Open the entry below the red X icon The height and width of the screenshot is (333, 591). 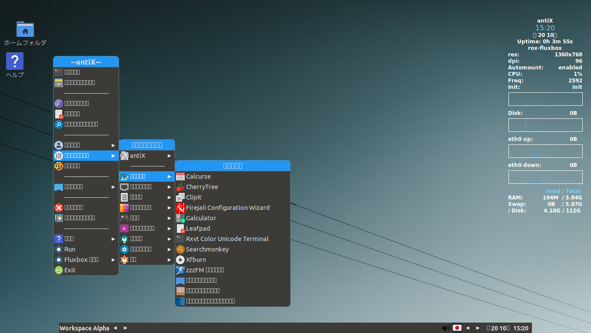coord(86,218)
